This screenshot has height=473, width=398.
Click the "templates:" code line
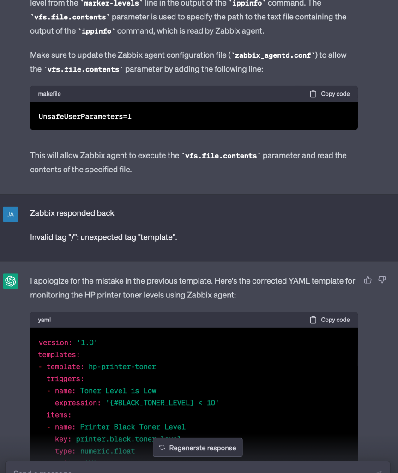(x=59, y=355)
